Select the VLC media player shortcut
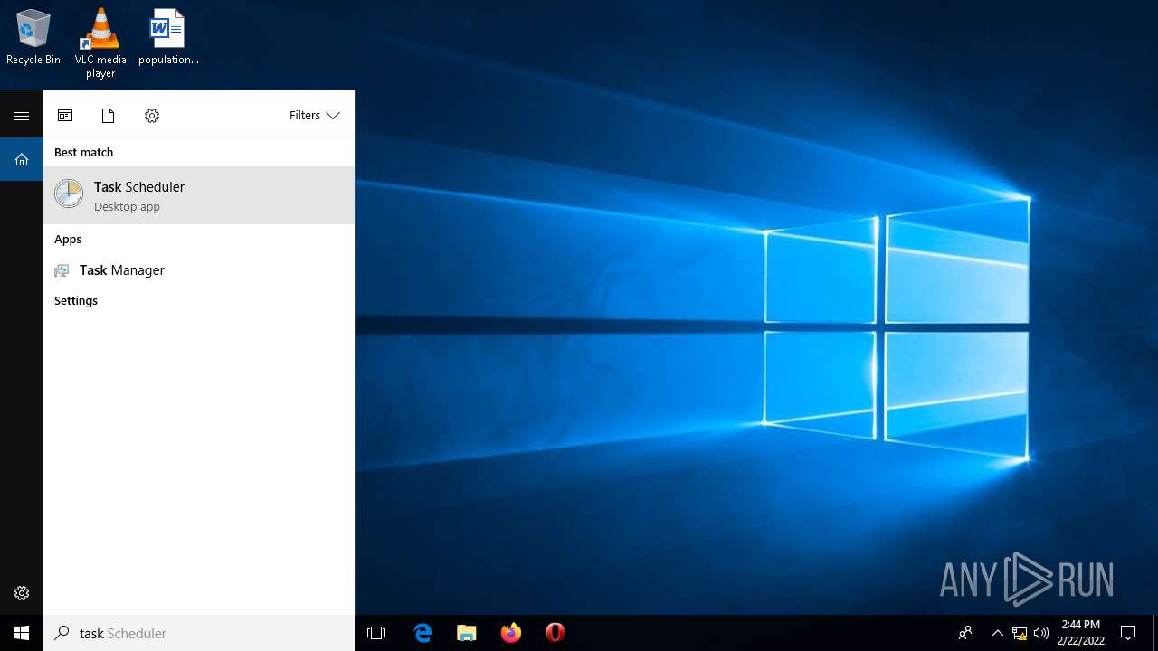The image size is (1158, 651). pyautogui.click(x=100, y=42)
